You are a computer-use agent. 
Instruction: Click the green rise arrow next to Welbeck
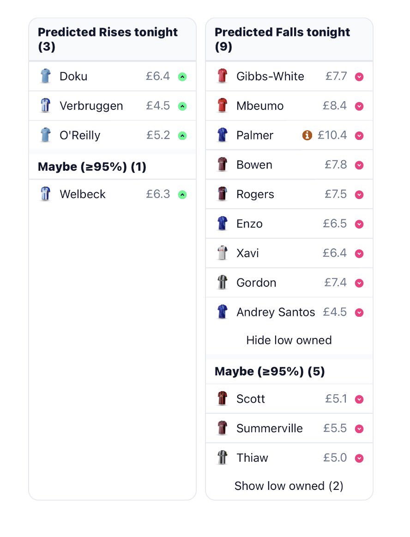pos(182,194)
